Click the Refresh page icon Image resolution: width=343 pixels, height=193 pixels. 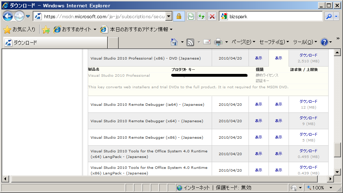pyautogui.click(x=202, y=16)
